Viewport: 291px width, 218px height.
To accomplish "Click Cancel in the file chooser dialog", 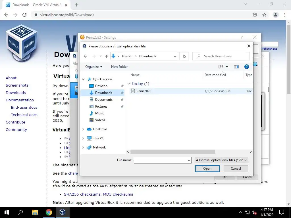I will point(236,169).
